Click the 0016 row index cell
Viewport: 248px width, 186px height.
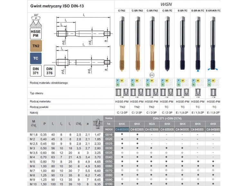(109, 135)
